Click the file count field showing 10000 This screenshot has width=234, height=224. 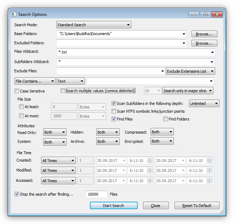click(x=97, y=194)
